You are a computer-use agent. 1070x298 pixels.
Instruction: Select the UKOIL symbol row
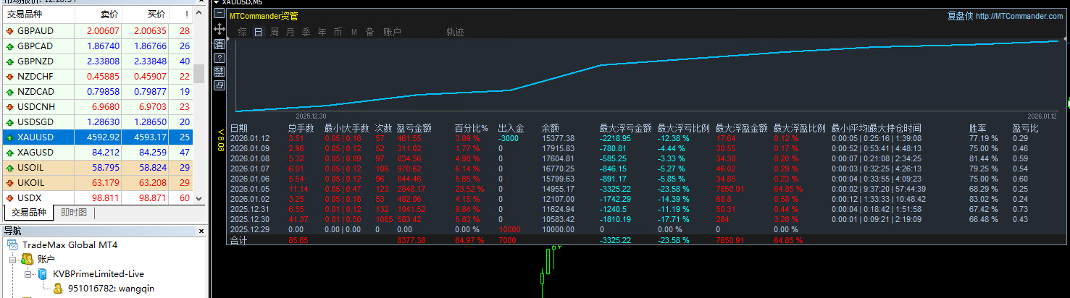tap(97, 183)
